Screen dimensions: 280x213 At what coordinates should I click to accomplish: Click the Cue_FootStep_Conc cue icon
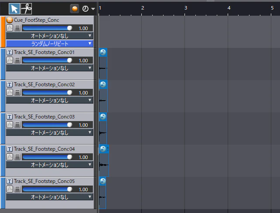(10, 20)
